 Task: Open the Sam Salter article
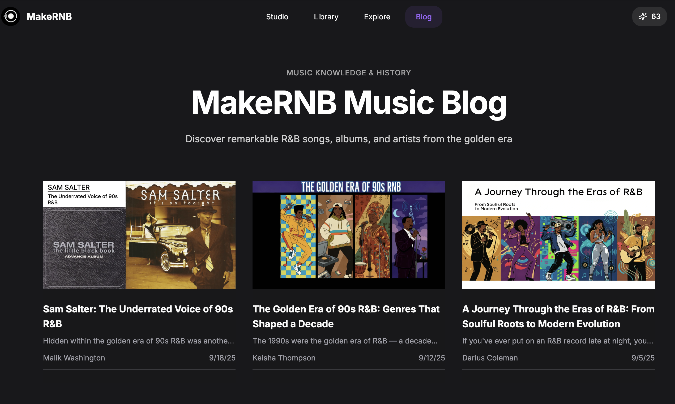[138, 316]
